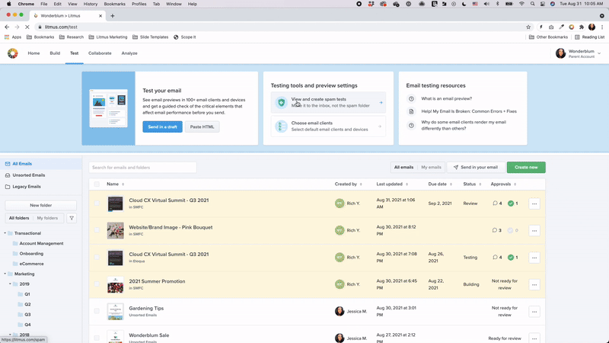Switch to My folders filter

click(x=47, y=218)
